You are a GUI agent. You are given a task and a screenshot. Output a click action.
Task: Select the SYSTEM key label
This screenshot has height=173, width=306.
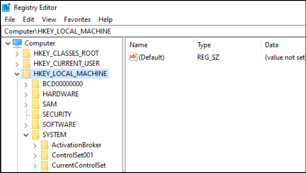pos(55,135)
